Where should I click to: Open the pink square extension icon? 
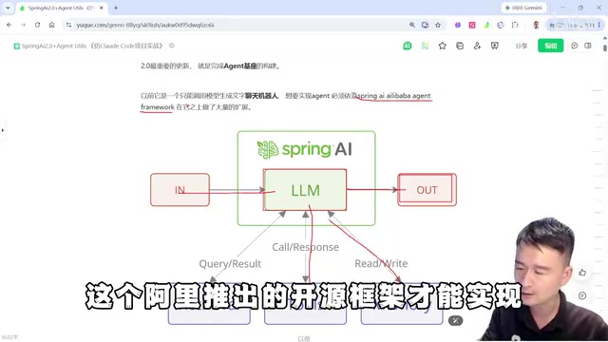(472, 25)
